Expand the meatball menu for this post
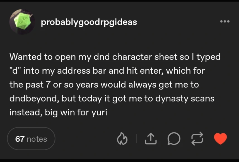 [x=225, y=22]
